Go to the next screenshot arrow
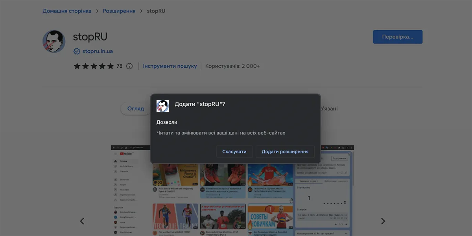This screenshot has width=472, height=236. (x=383, y=221)
